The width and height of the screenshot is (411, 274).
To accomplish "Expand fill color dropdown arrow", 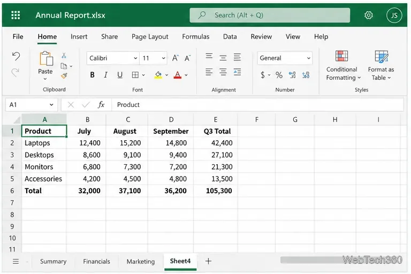I will point(167,75).
